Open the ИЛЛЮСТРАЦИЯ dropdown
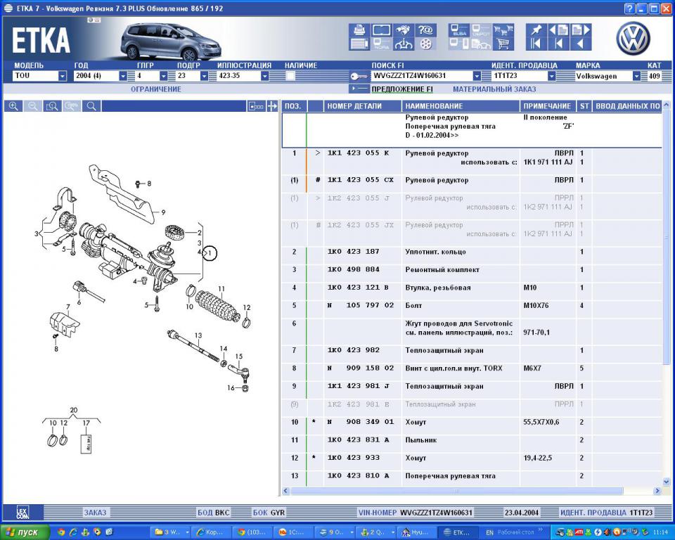The image size is (675, 540). point(265,76)
